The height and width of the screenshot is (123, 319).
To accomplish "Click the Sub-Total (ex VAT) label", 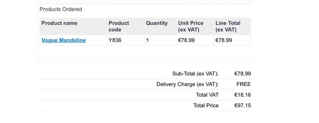I will coord(195,74).
